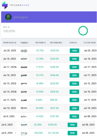The height and width of the screenshot is (136, 97).
Task: Sort by STATUS column header
Action: click(73, 43)
